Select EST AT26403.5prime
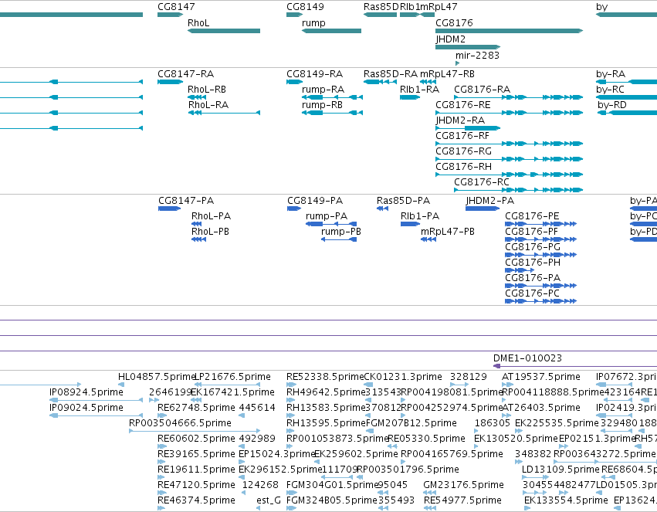 click(506, 415)
